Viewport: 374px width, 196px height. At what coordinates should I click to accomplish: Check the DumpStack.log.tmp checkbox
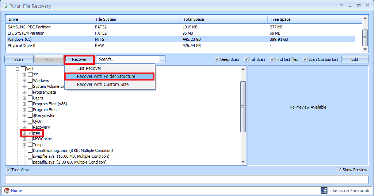tap(30, 150)
